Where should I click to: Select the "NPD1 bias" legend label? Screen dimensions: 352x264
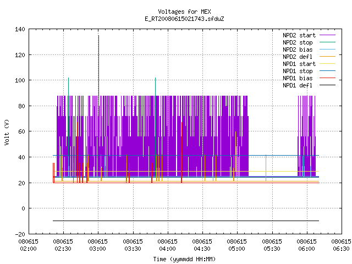[298, 78]
